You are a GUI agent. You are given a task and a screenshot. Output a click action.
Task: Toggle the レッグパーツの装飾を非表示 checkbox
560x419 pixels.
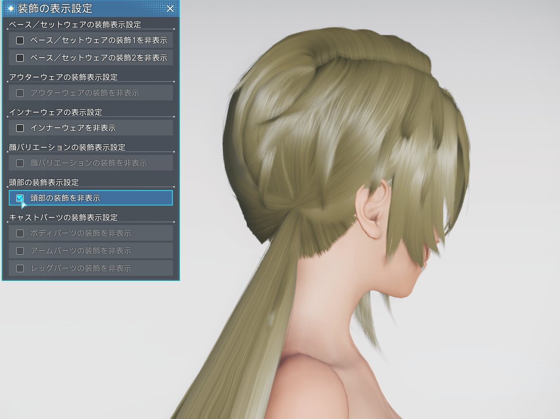pyautogui.click(x=20, y=268)
